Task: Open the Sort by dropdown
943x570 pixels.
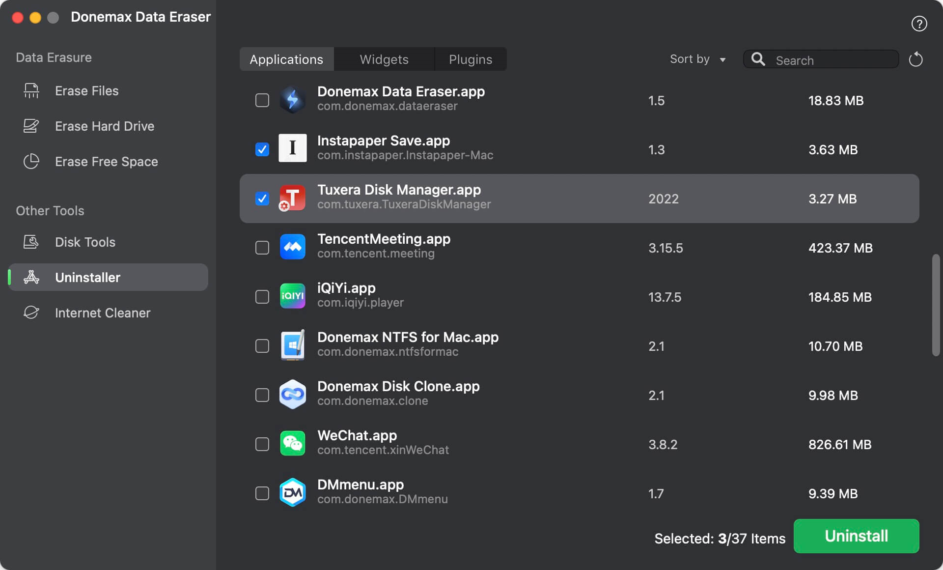Action: point(698,59)
